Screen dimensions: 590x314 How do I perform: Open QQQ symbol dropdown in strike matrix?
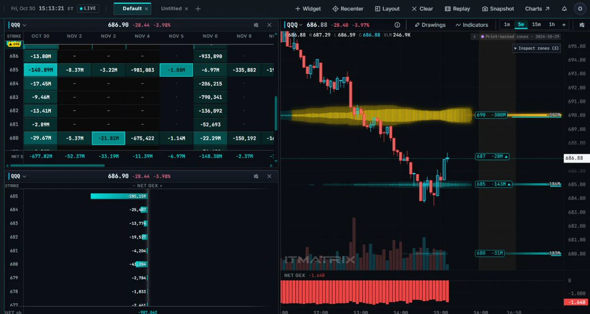(x=18, y=25)
